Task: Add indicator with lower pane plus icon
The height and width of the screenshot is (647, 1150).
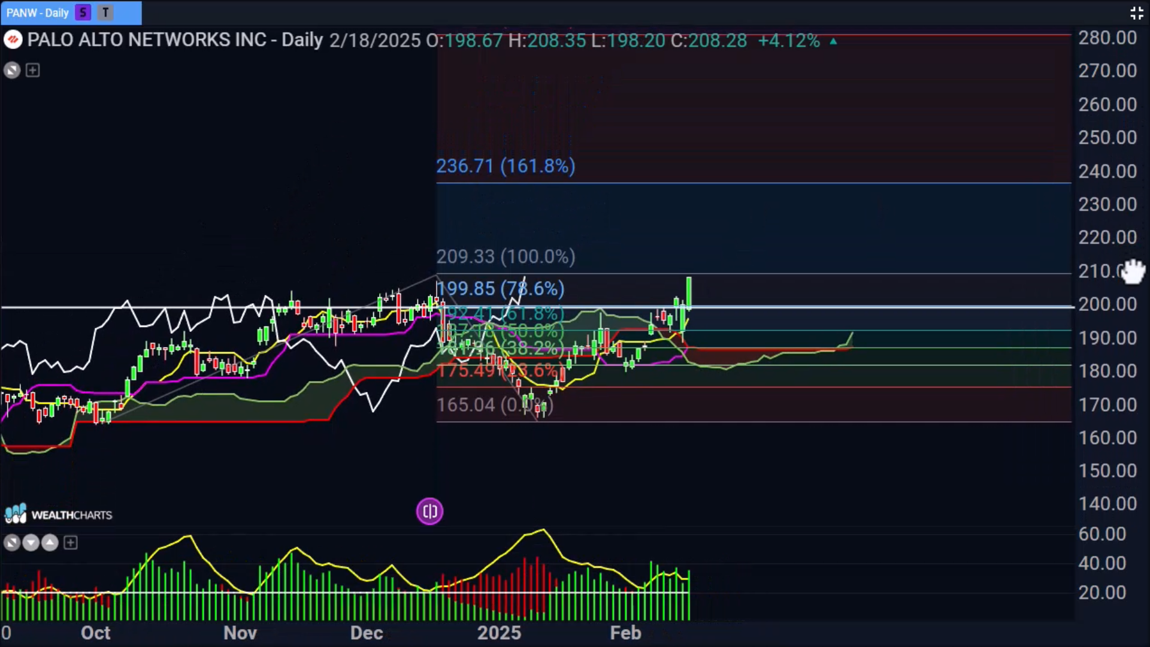Action: tap(71, 543)
